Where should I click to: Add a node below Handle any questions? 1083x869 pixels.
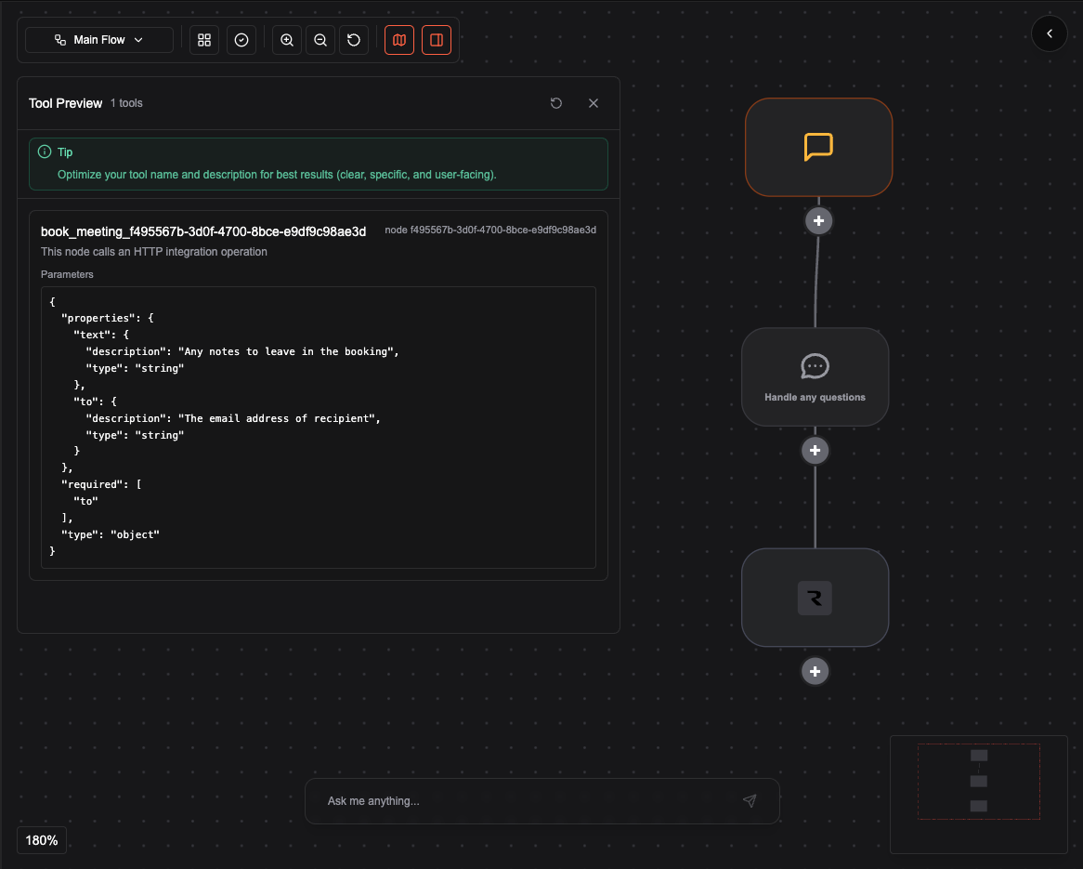(815, 450)
